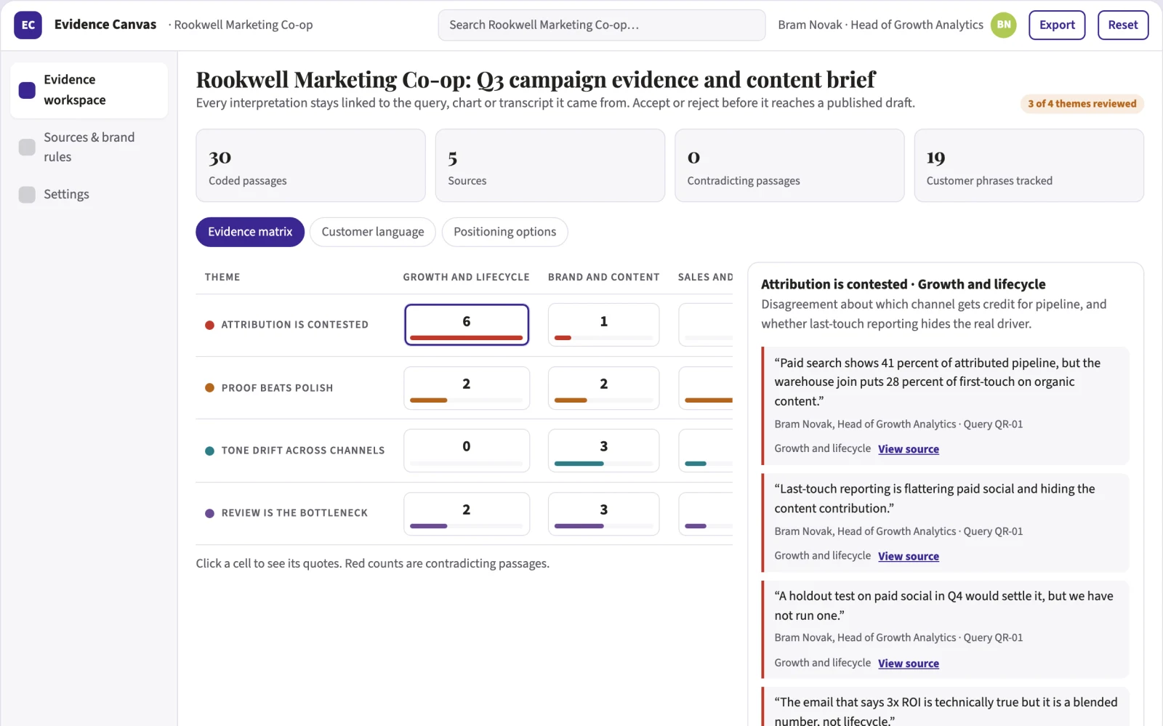The height and width of the screenshot is (726, 1163).
Task: Click the Sources stat card showing 5
Action: [x=550, y=166]
